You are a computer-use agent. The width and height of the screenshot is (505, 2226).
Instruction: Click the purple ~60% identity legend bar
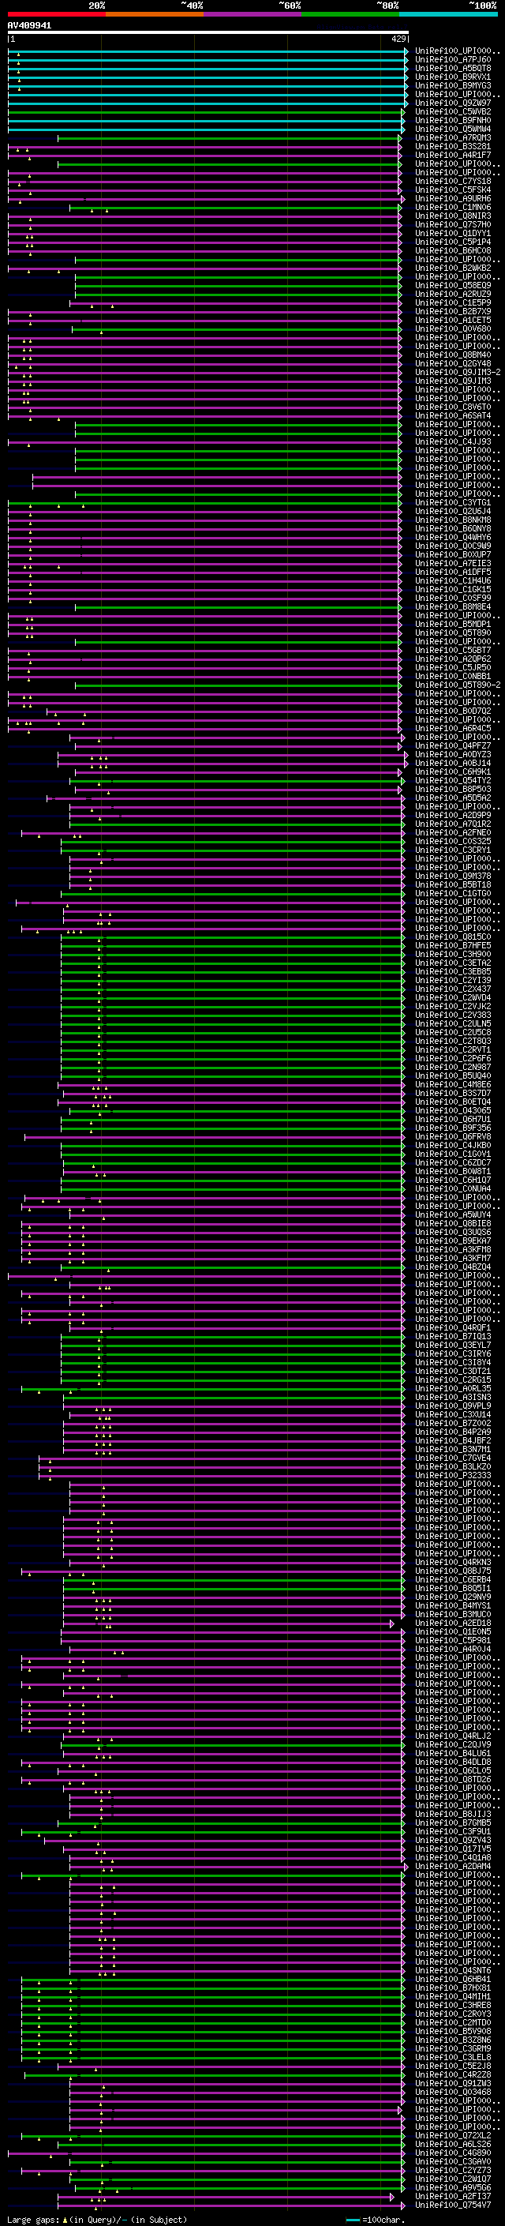(253, 14)
